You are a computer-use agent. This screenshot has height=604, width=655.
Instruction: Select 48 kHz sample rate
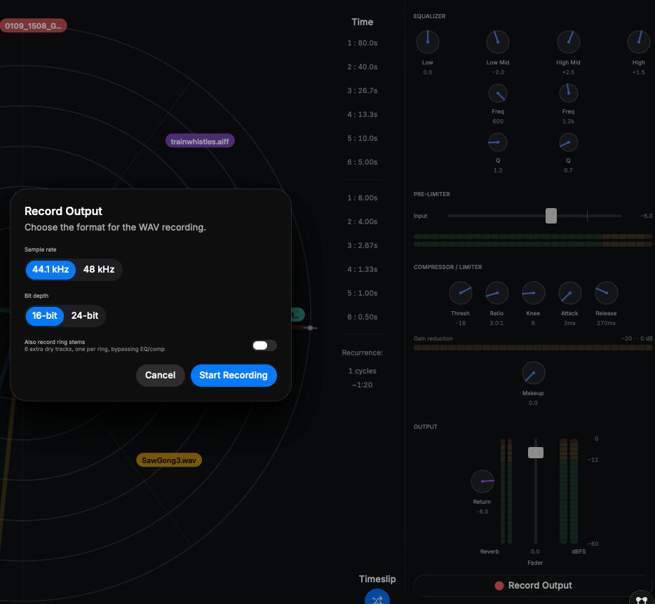coord(99,270)
